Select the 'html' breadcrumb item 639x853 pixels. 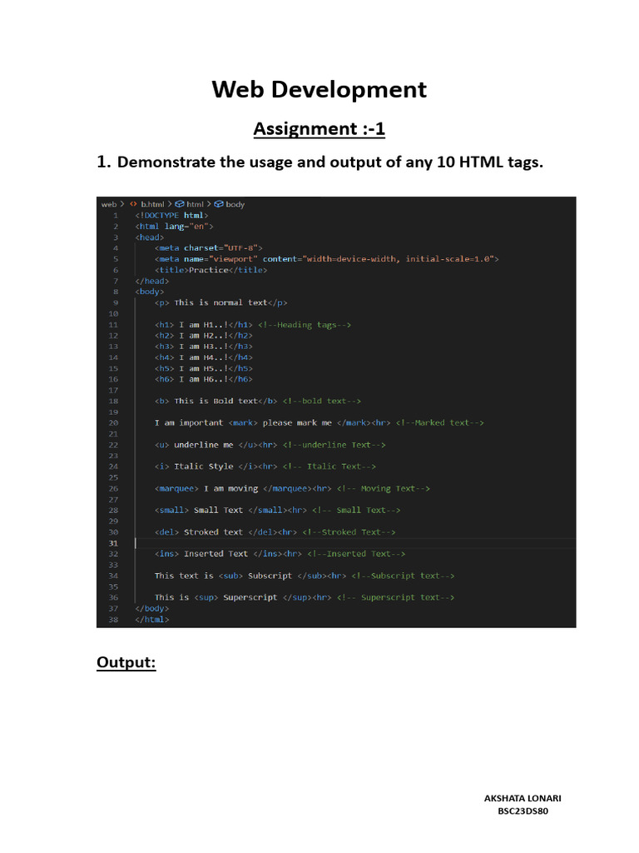(x=195, y=205)
